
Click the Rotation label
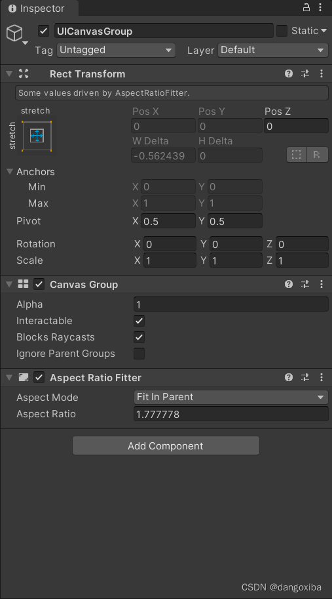[36, 244]
